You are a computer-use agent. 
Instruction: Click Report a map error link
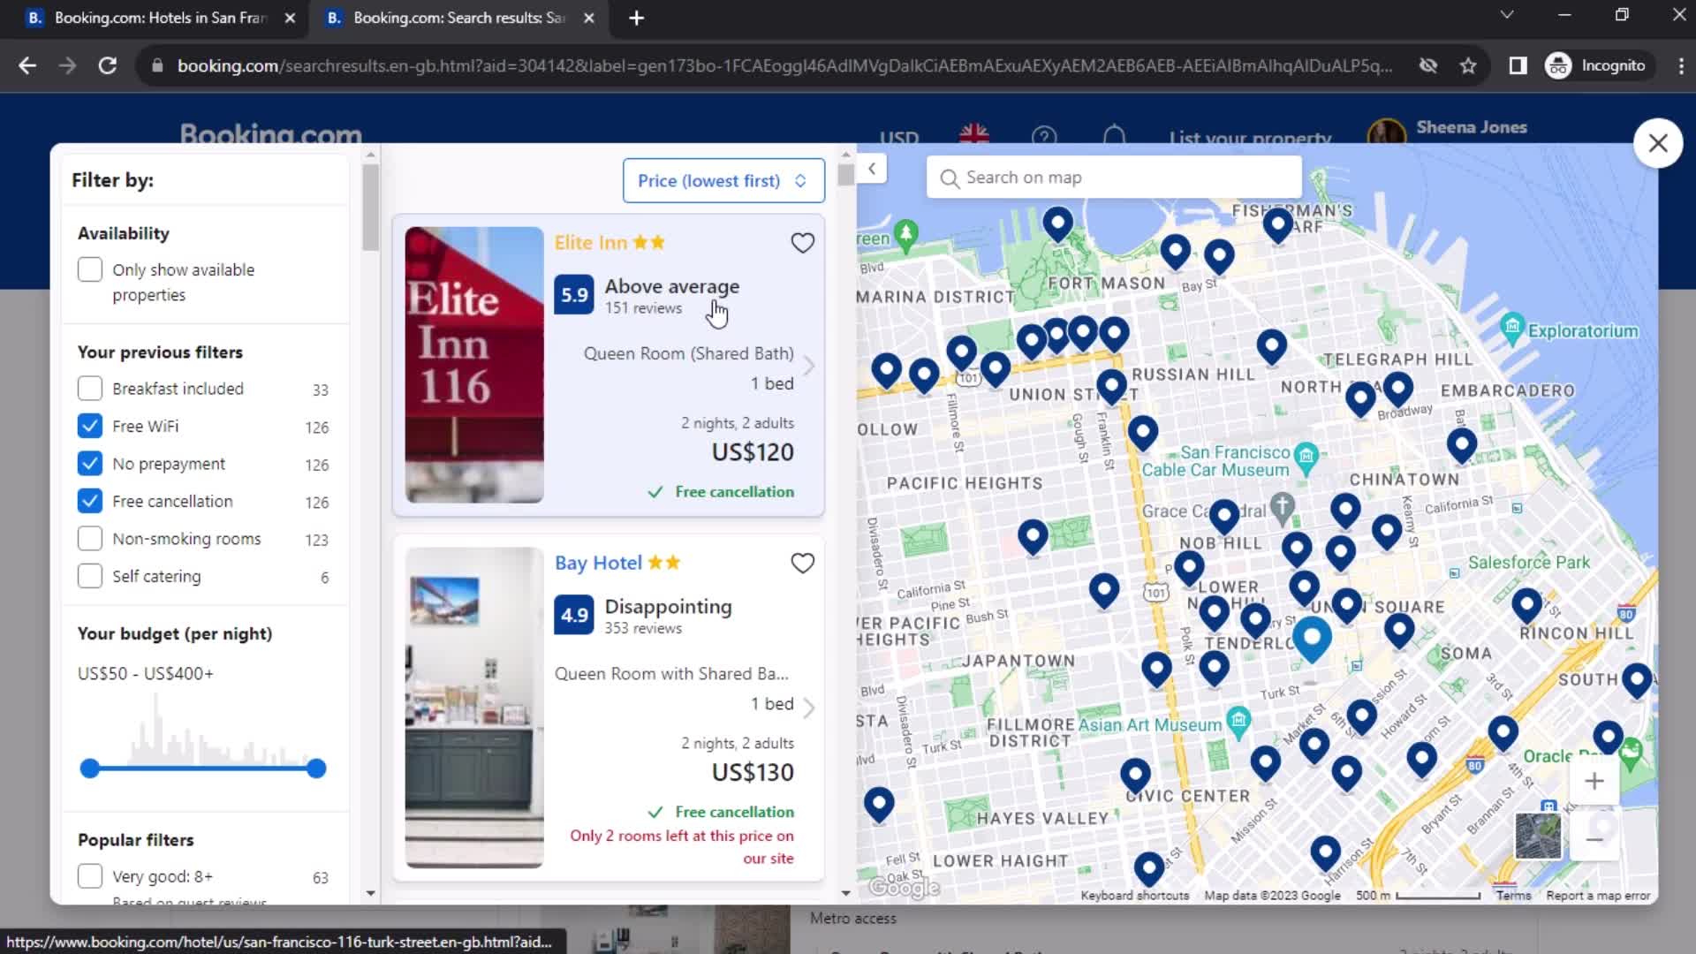pos(1598,896)
